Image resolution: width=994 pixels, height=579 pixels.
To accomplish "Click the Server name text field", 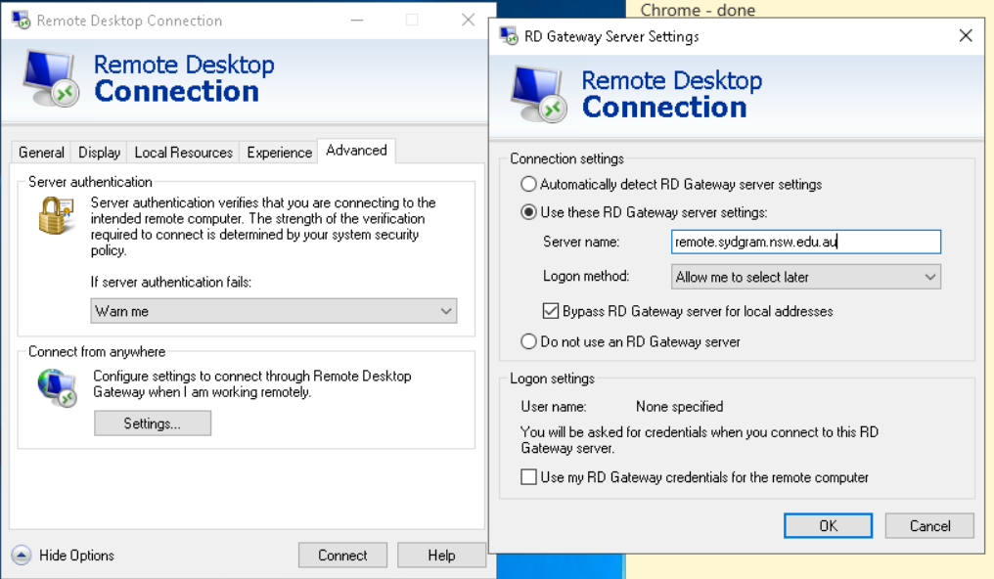I will pyautogui.click(x=806, y=242).
